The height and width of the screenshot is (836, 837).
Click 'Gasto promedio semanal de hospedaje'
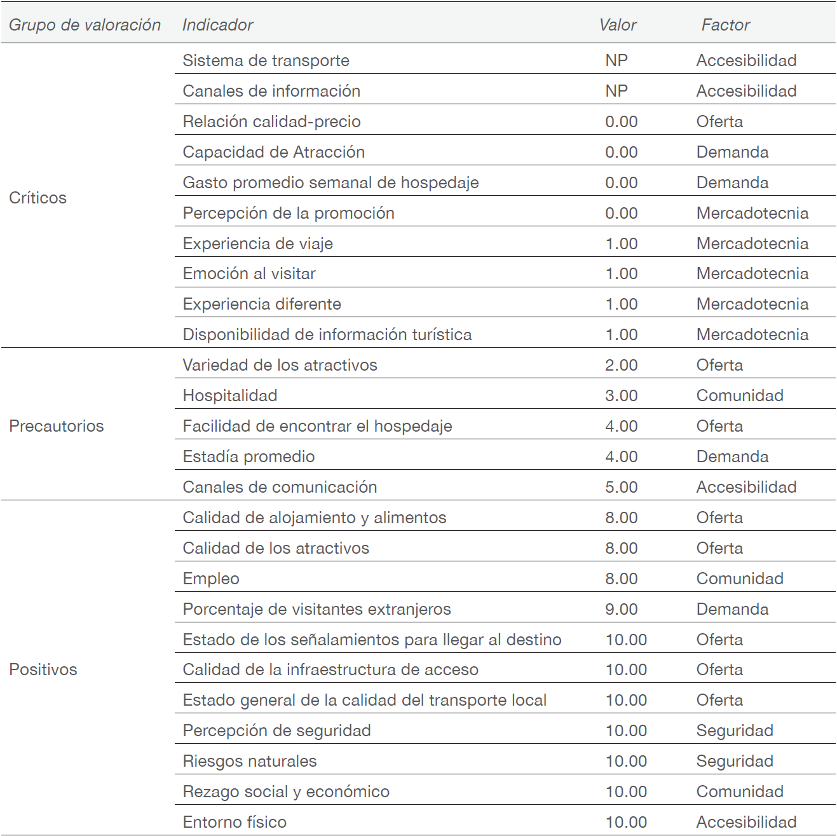(330, 182)
